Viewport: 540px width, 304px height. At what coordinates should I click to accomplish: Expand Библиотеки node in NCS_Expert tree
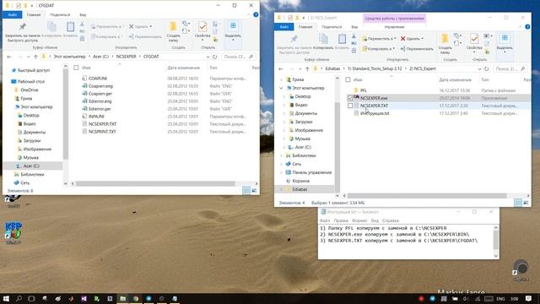click(x=281, y=155)
